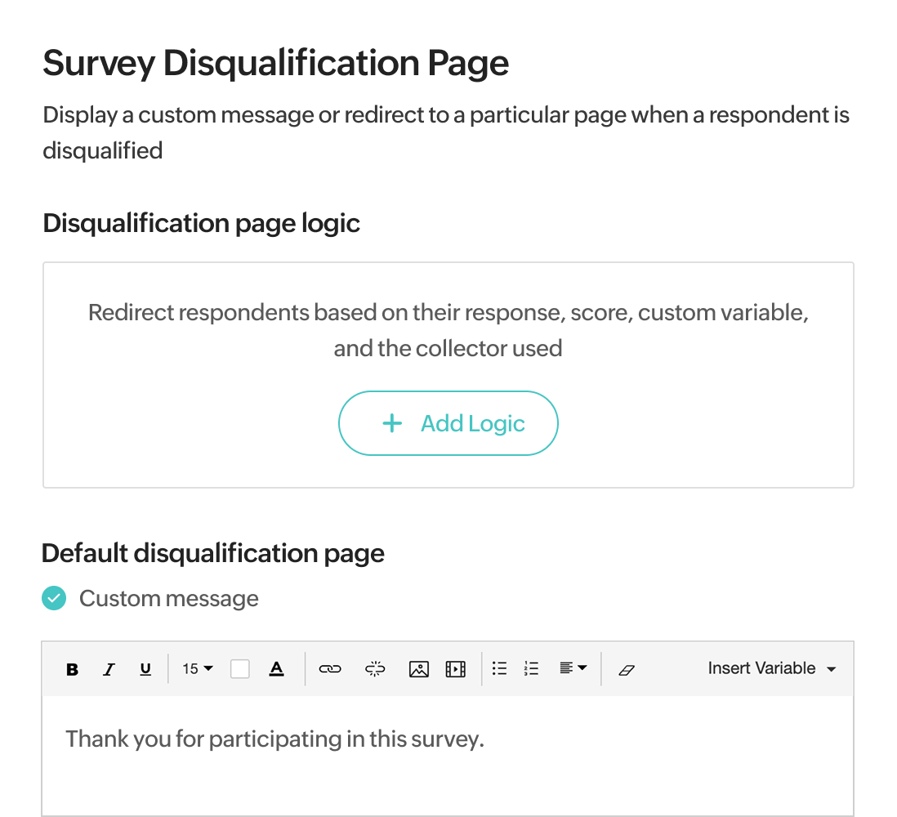Image resolution: width=897 pixels, height=817 pixels.
Task: Toggle the Custom message checkbox
Action: (x=53, y=598)
